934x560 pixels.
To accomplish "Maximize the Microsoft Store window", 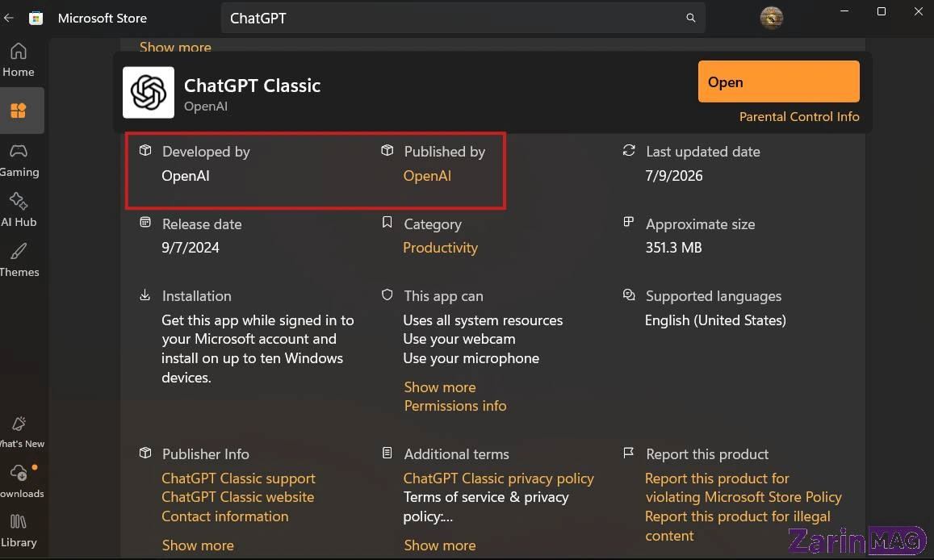I will click(882, 11).
